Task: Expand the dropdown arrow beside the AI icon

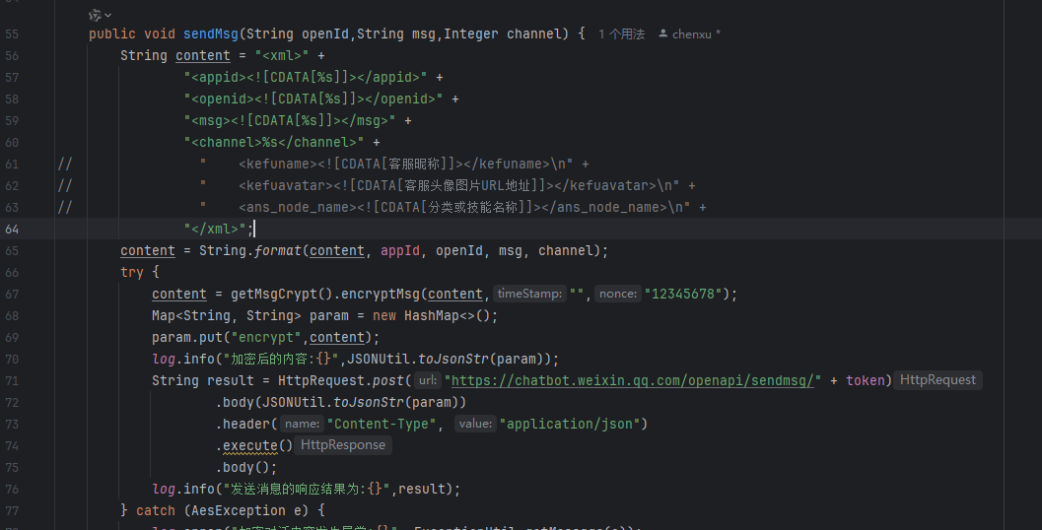Action: click(x=108, y=16)
